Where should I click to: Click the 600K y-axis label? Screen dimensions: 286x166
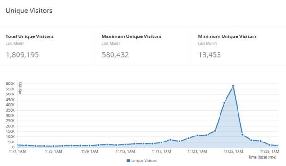[x=10, y=84]
